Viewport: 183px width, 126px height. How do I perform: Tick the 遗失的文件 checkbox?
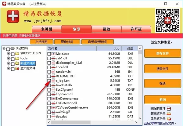(13, 69)
